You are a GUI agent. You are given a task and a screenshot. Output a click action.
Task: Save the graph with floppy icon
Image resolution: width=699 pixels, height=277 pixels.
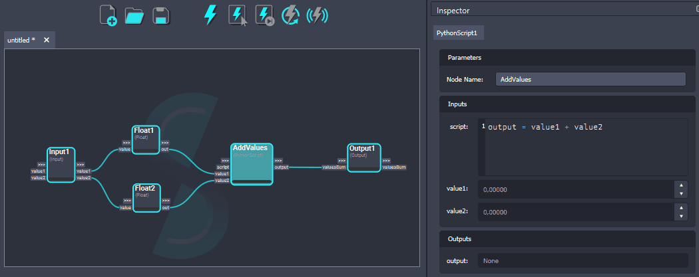pos(160,15)
